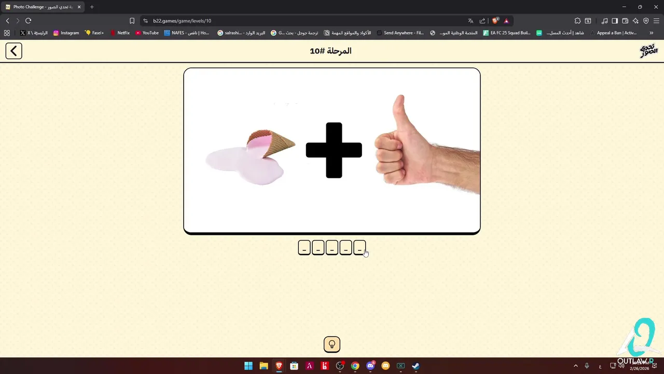Open the NAFES bookmark

point(187,33)
